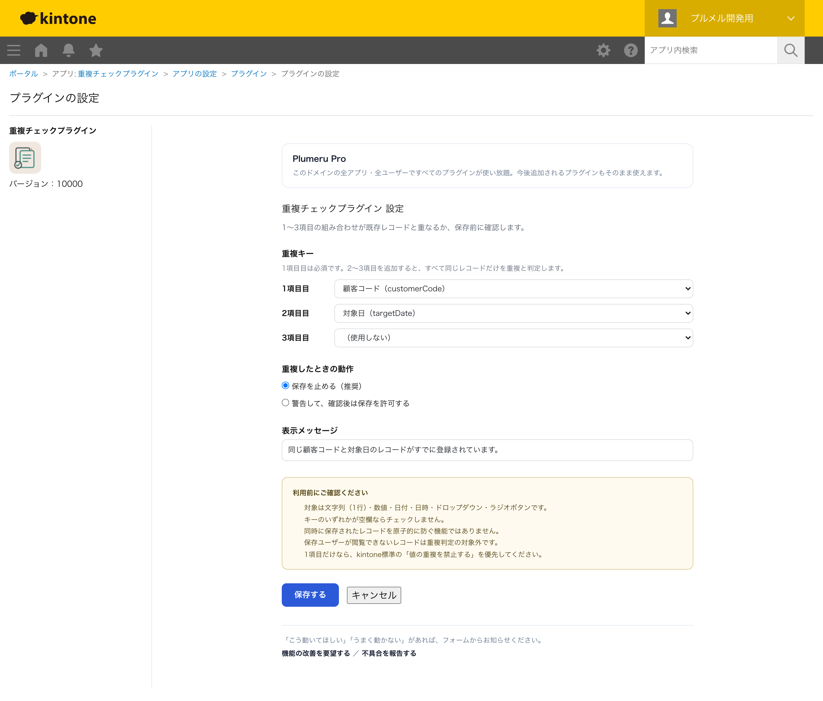
Task: Click the プラグインの設定 current breadcrumb
Action: tap(310, 74)
